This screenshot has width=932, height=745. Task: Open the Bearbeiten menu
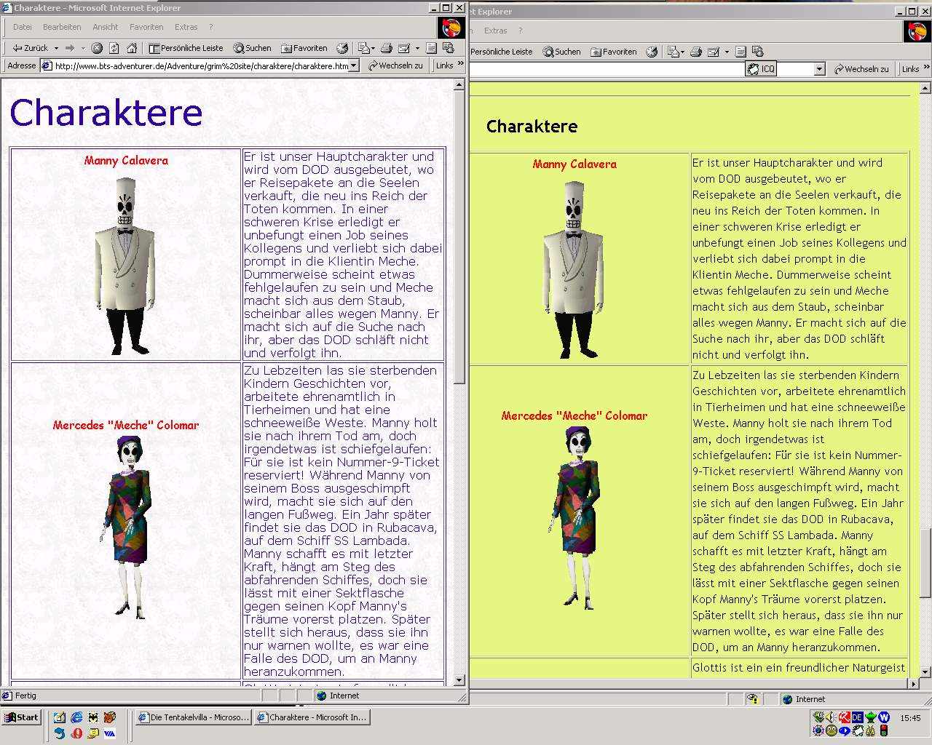tap(62, 27)
